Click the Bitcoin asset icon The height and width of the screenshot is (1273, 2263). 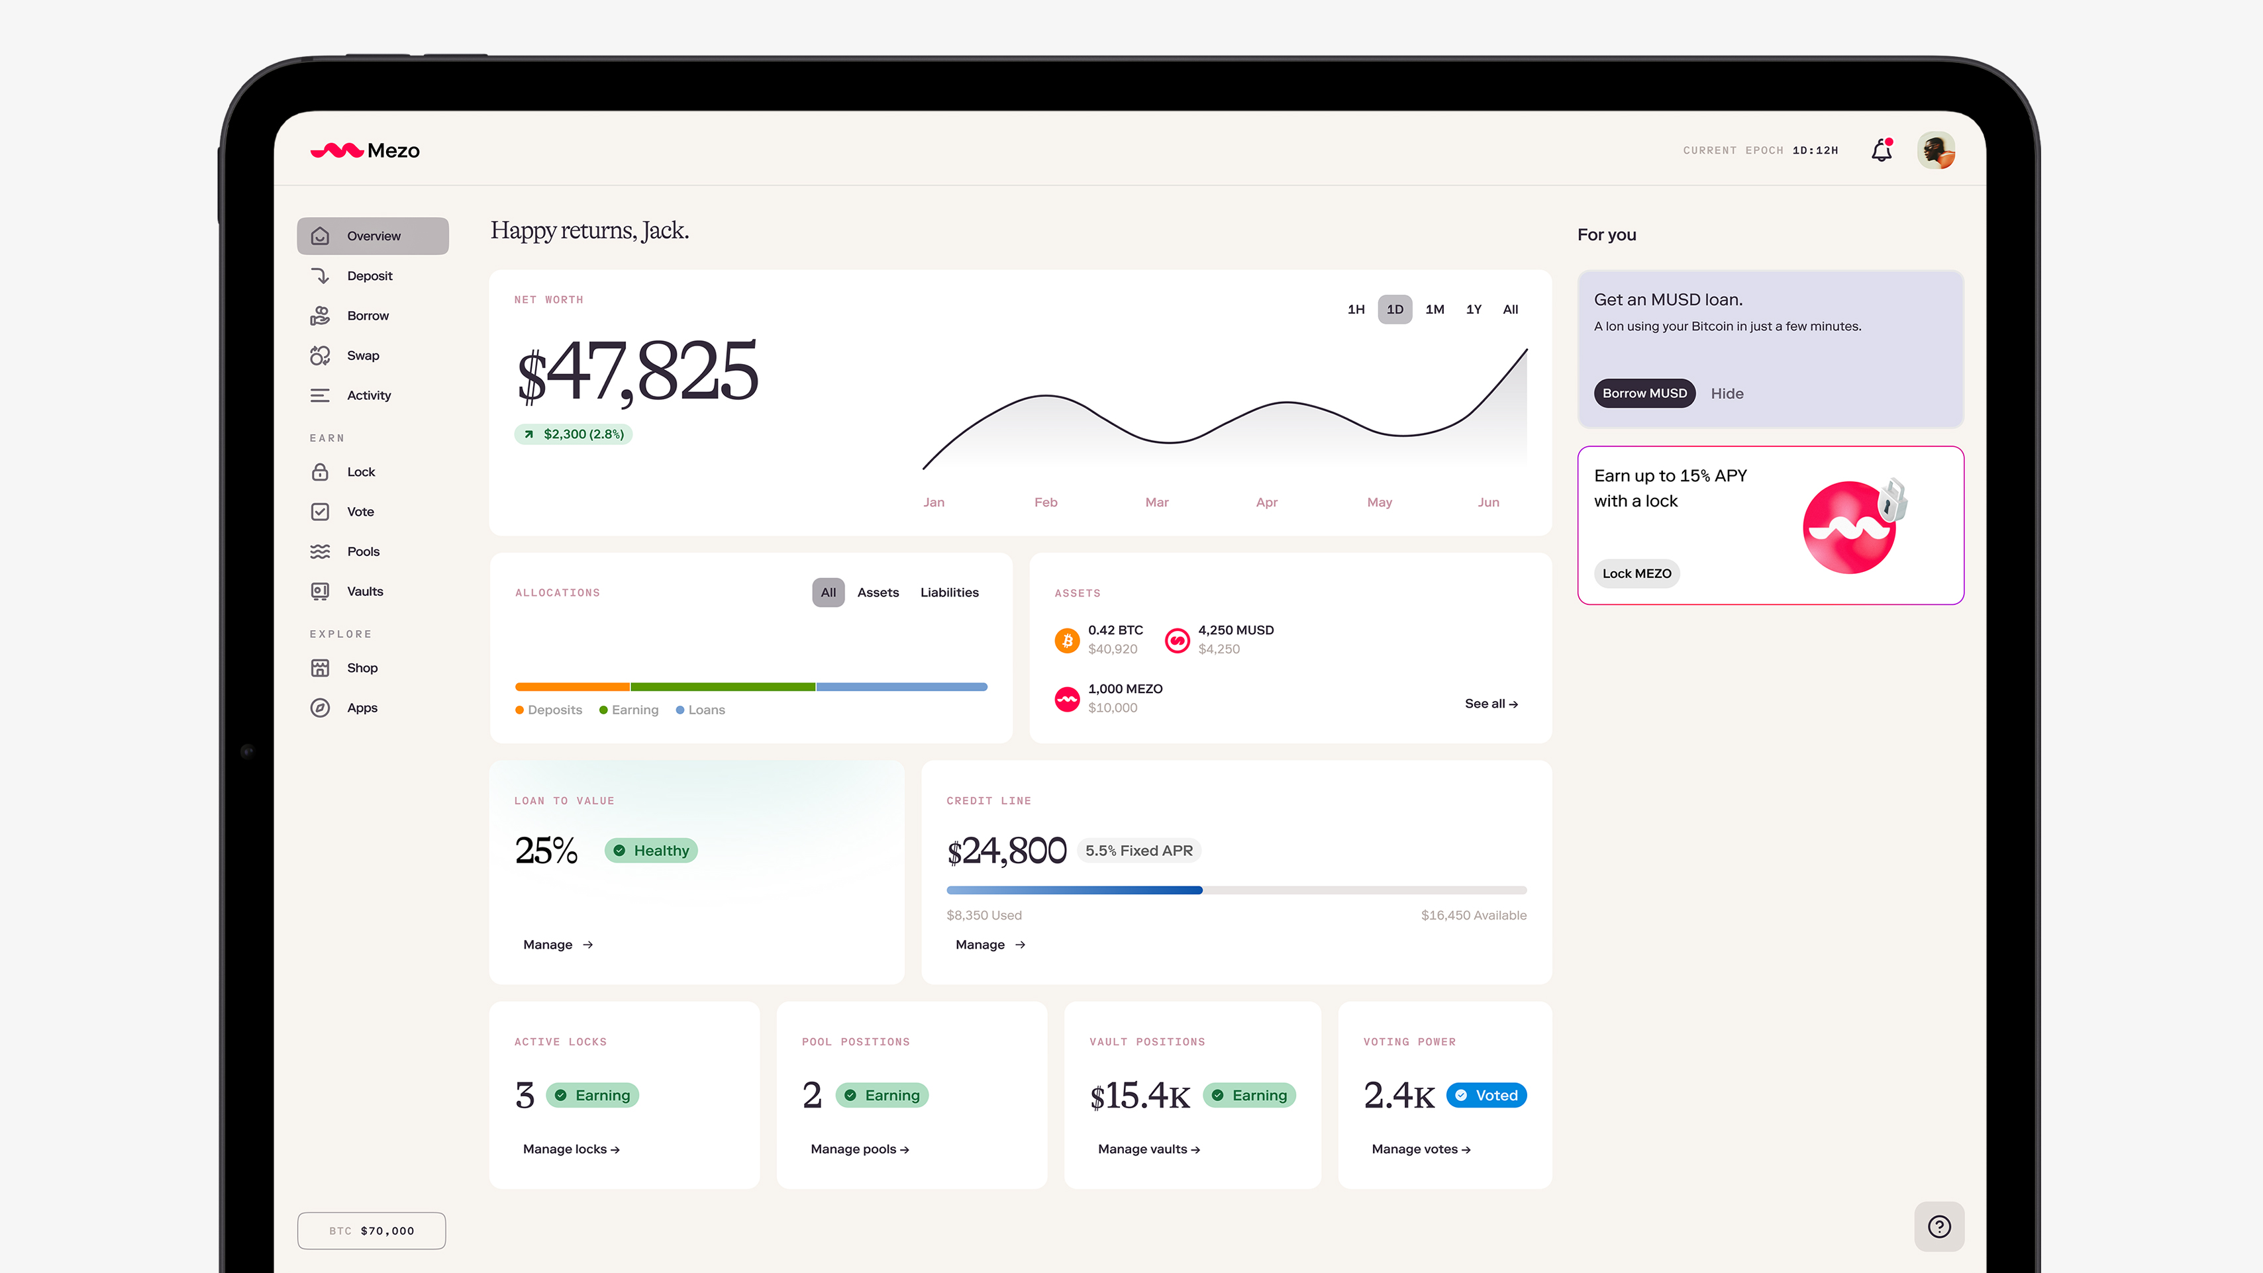[x=1066, y=640]
